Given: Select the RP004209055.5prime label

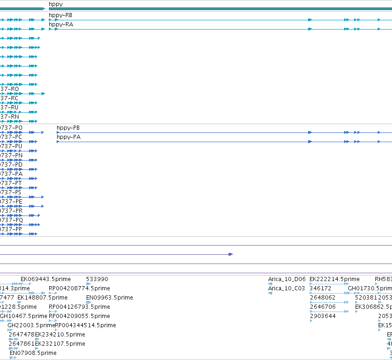Looking at the screenshot, I should 79,316.
